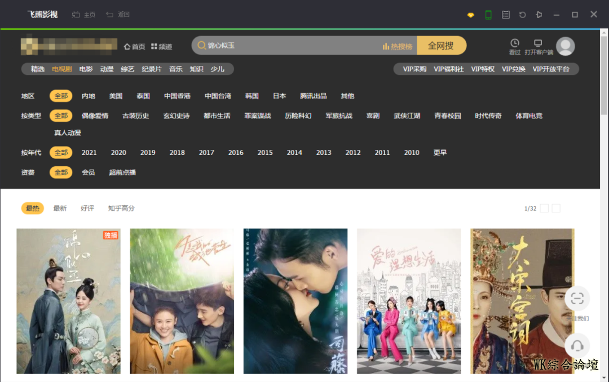This screenshot has width=609, height=382.
Task: Open the 锦心似玉 poster with 独播 badge
Action: 68,301
